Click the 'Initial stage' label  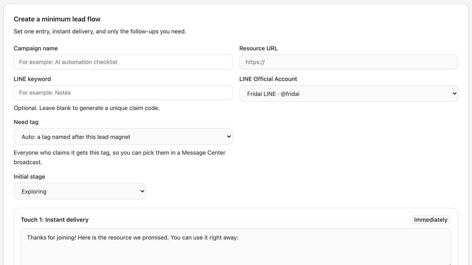pyautogui.click(x=29, y=177)
